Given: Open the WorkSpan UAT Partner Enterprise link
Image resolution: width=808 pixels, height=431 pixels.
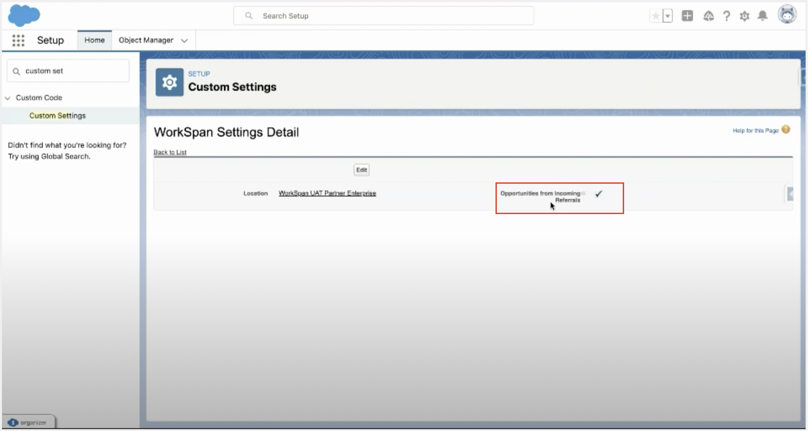Looking at the screenshot, I should [x=327, y=193].
